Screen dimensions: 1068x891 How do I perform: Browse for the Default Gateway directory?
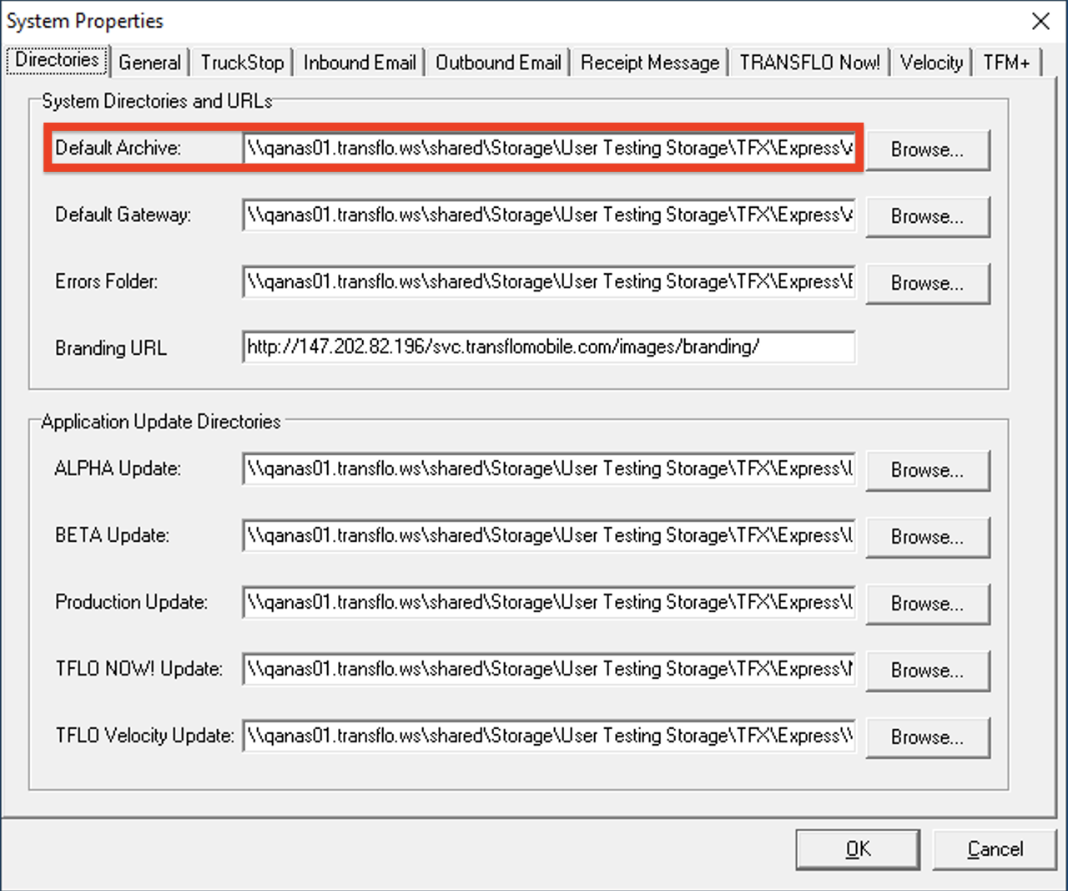(928, 217)
